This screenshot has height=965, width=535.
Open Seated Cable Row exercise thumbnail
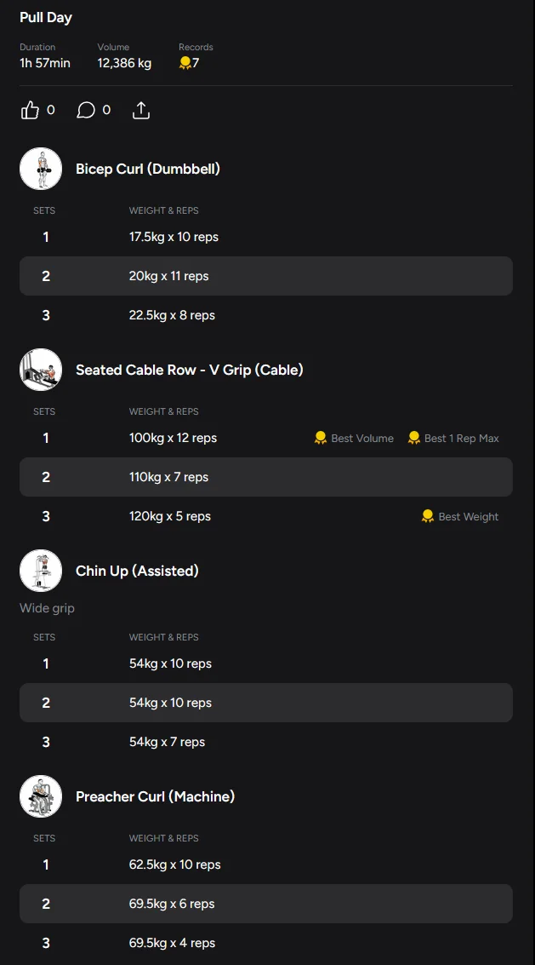coord(41,370)
